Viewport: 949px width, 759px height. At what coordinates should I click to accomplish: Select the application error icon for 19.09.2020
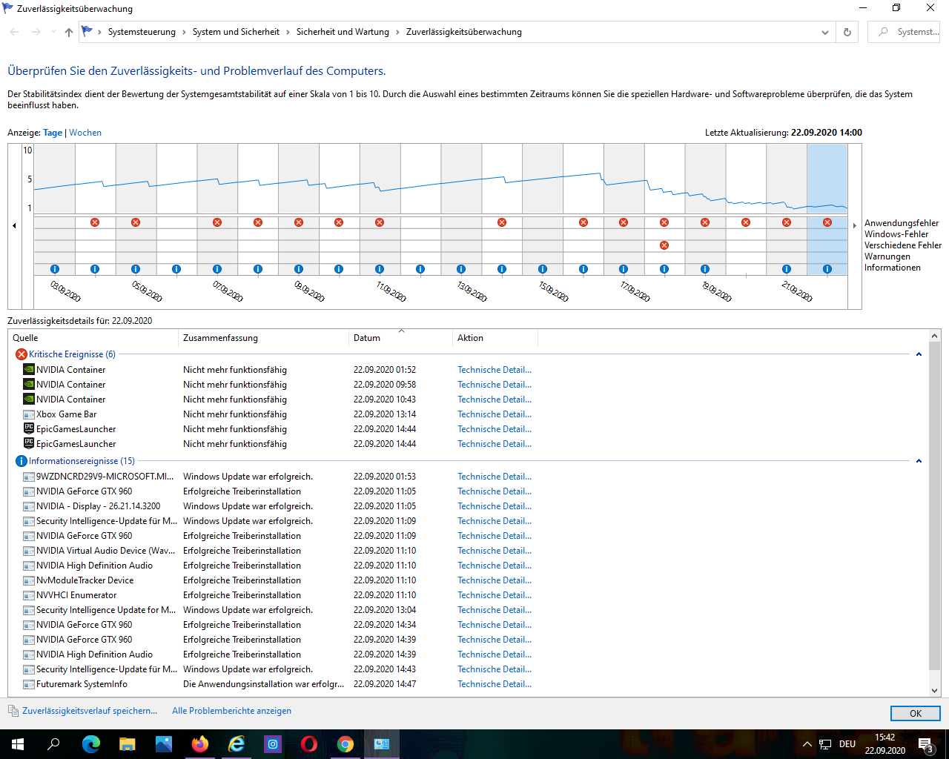coord(705,222)
